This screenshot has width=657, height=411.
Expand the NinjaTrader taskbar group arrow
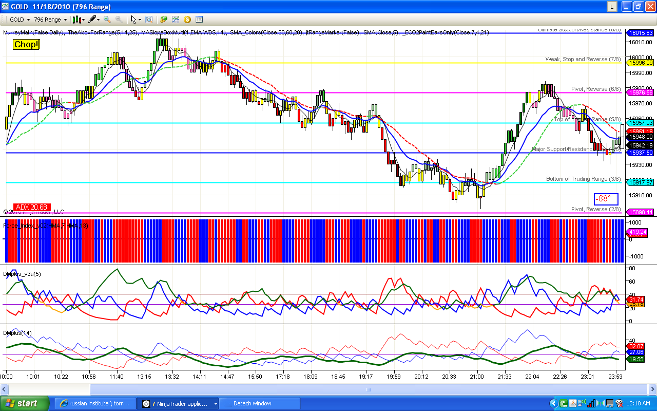tap(216, 404)
